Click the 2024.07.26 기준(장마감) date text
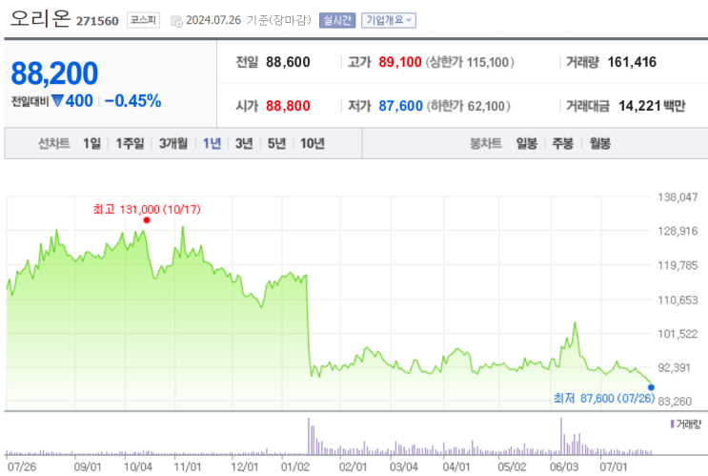 tap(249, 20)
